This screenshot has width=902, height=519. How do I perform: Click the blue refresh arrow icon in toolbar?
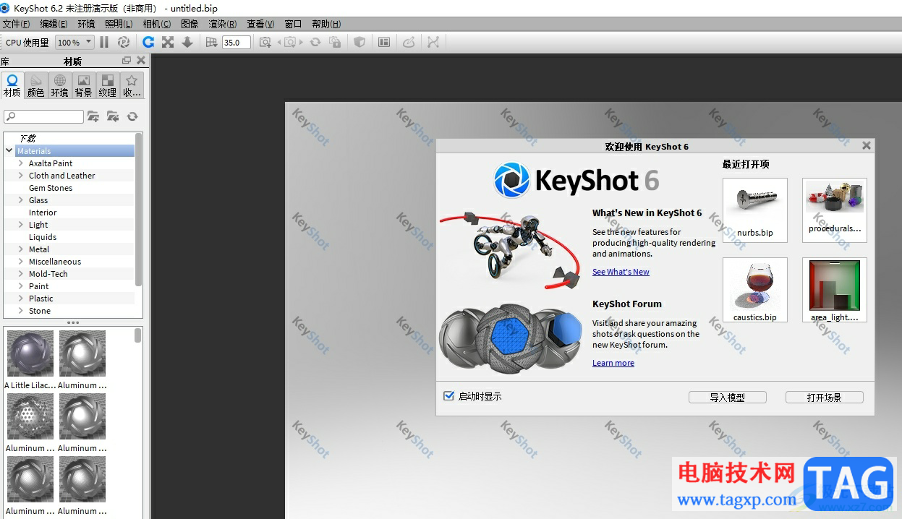[148, 43]
